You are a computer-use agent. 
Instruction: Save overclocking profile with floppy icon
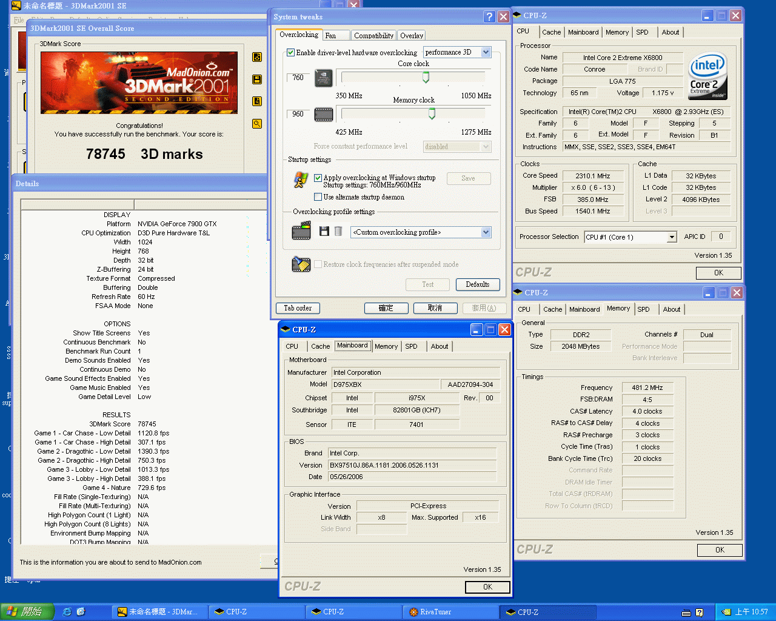[324, 232]
